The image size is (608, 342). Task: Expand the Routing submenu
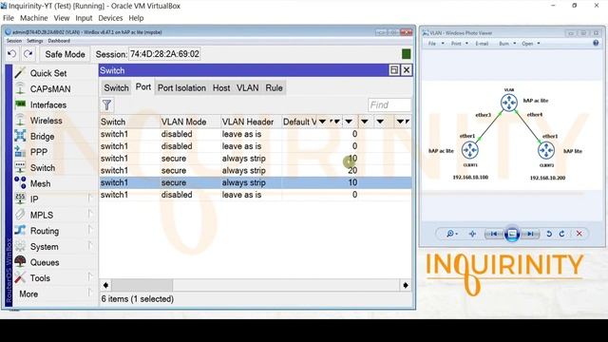pos(89,230)
